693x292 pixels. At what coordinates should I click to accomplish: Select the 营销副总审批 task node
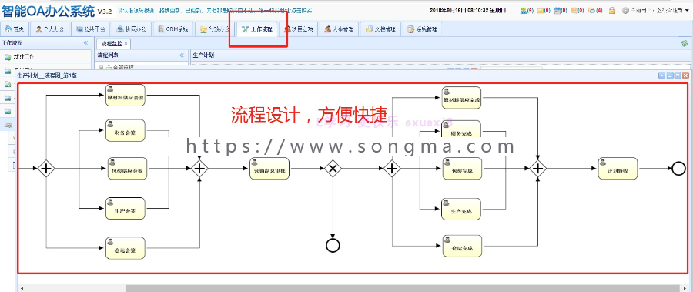(269, 169)
